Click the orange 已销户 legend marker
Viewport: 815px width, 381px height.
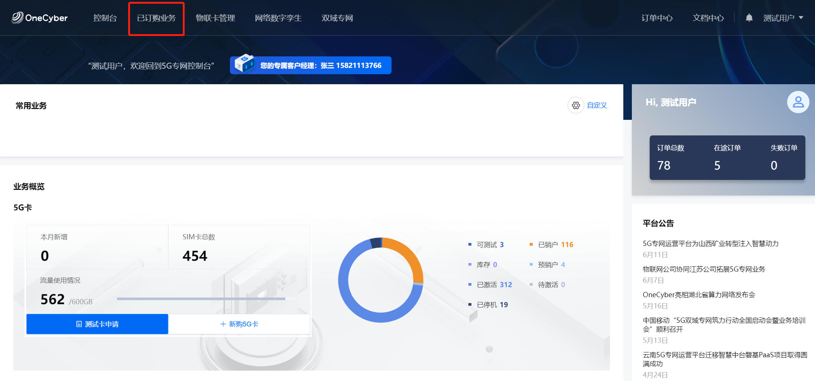[x=531, y=244]
